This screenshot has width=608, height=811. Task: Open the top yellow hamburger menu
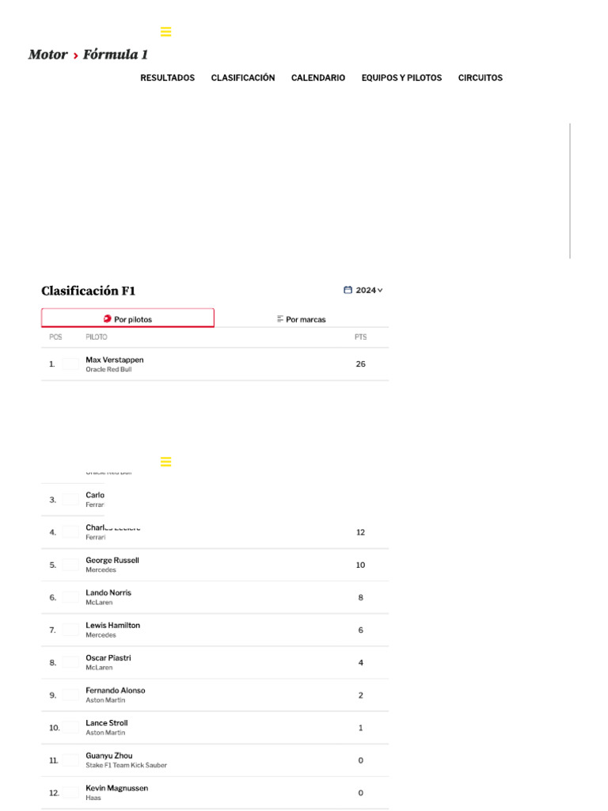(x=165, y=32)
